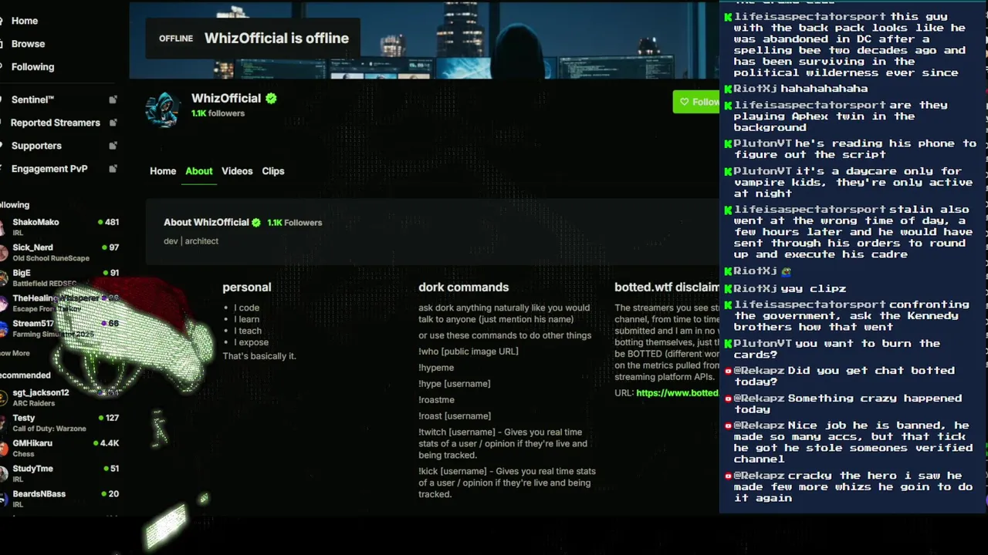988x555 pixels.
Task: Click ShakoMako's avatar in following list
Action: click(x=3, y=227)
